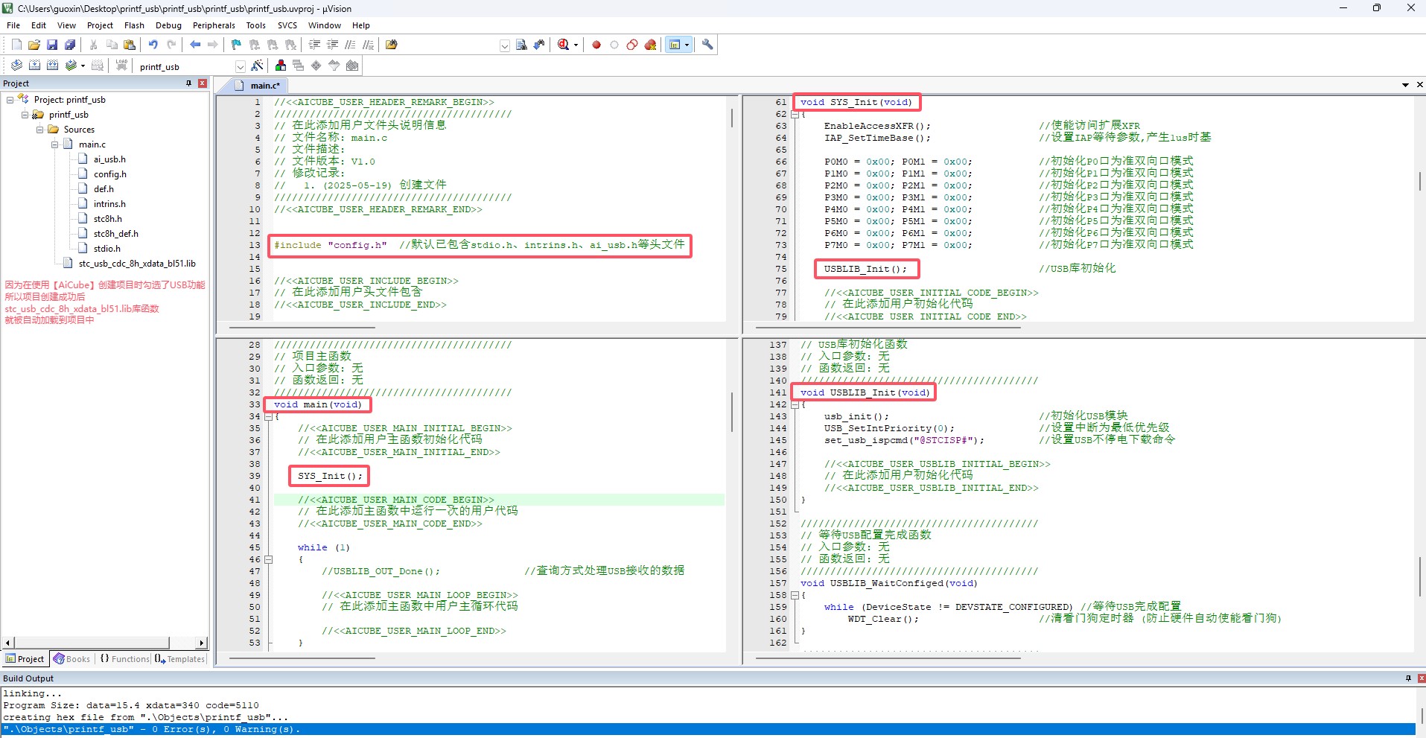Start debug session icon

point(563,45)
